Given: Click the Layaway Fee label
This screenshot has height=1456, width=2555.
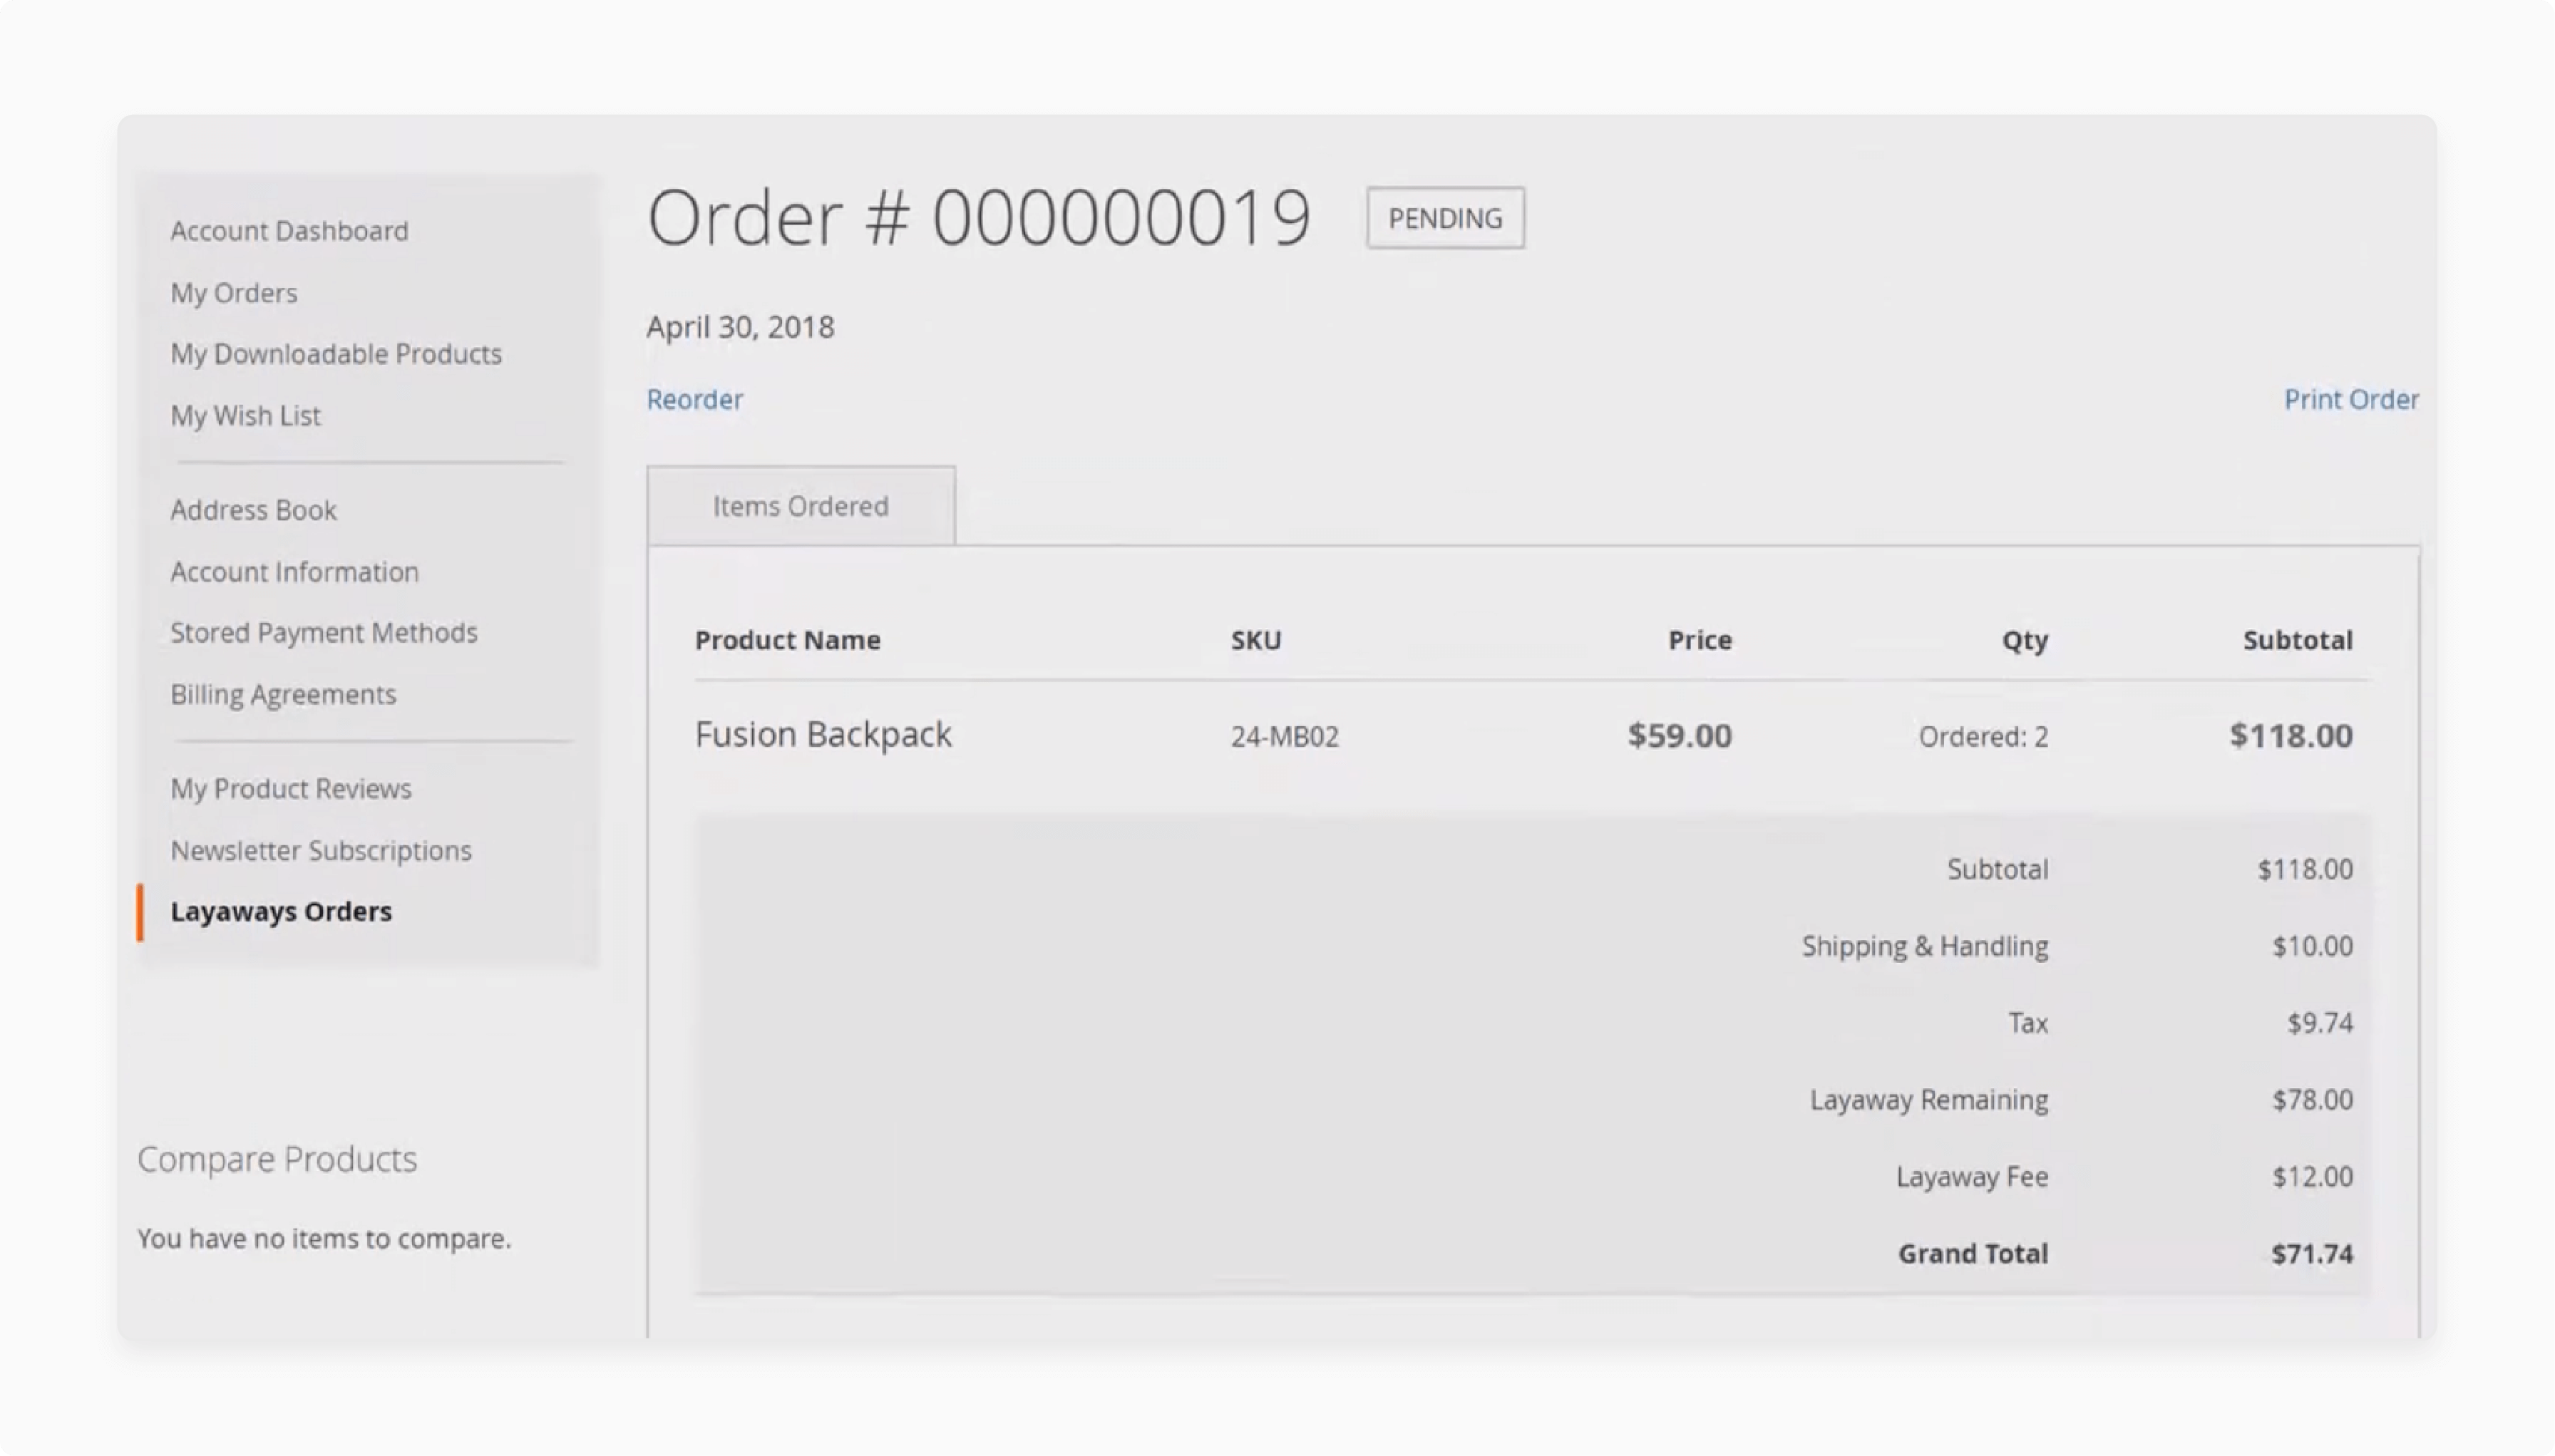Looking at the screenshot, I should 1972,1177.
